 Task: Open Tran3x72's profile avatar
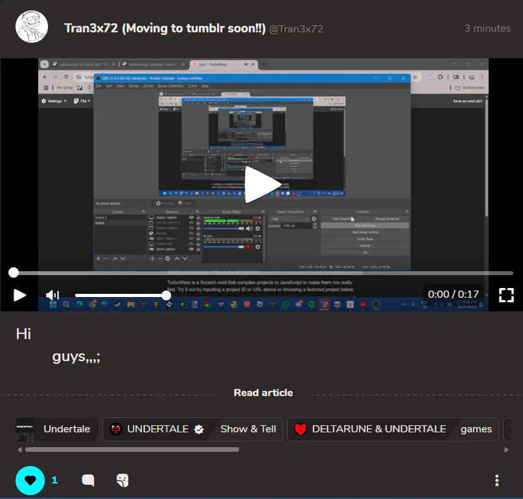[32, 27]
